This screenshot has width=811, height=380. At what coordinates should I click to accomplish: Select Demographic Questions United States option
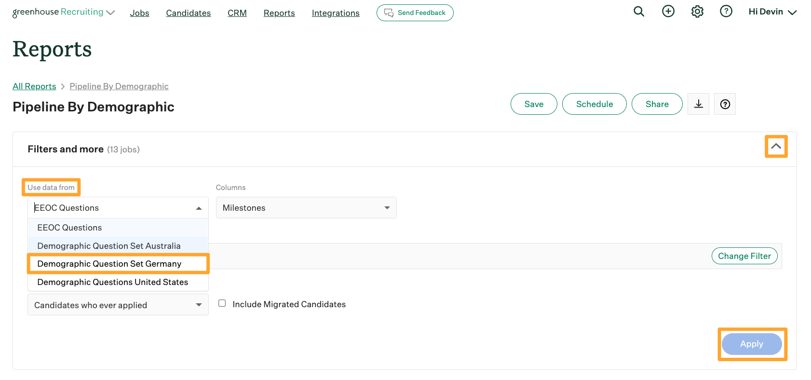coord(118,282)
